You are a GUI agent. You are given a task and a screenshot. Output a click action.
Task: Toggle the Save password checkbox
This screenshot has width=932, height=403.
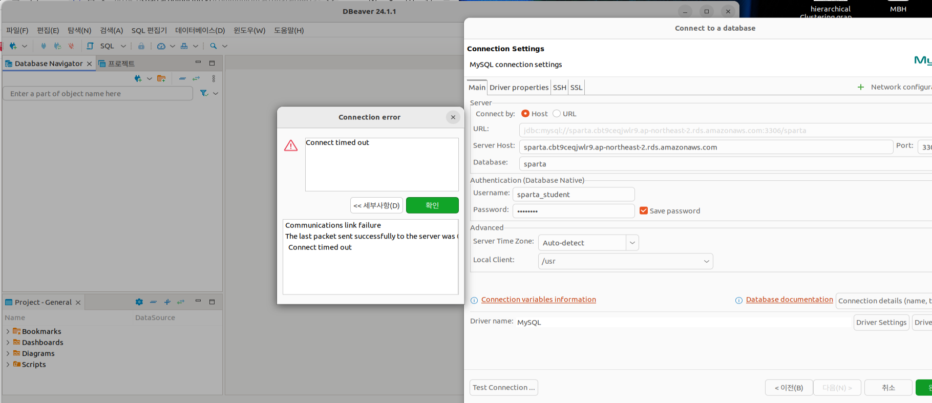(644, 210)
